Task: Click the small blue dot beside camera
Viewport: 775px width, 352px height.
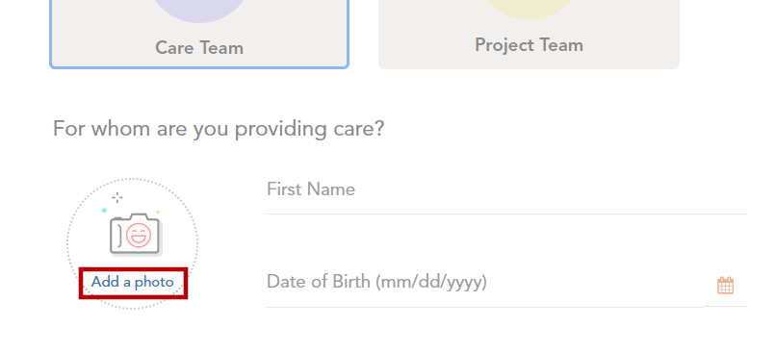Action: pyautogui.click(x=104, y=211)
